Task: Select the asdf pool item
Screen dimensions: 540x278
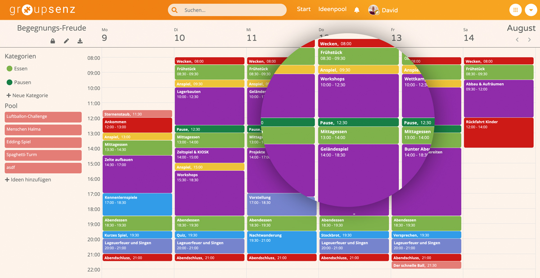Action: click(43, 168)
